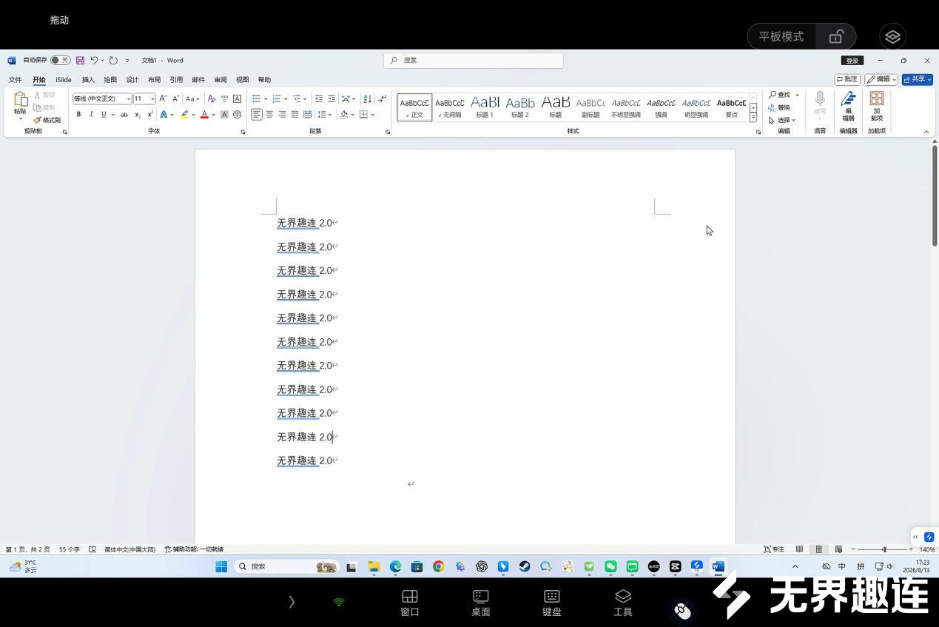
Task: Apply strikethrough to the text
Action: point(124,115)
